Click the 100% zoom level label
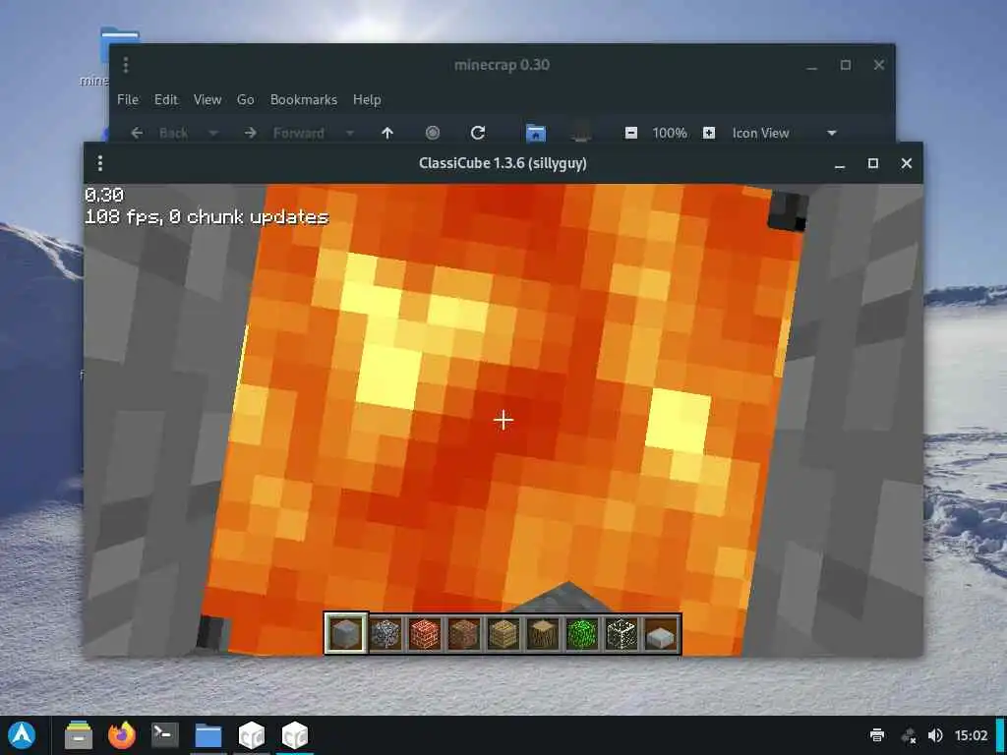The width and height of the screenshot is (1007, 755). (670, 133)
